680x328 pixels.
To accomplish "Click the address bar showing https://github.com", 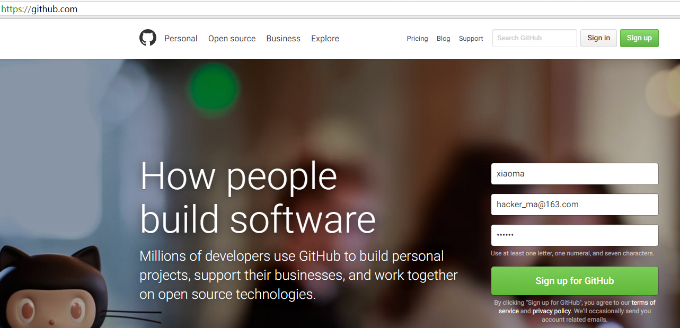I will 340,9.
